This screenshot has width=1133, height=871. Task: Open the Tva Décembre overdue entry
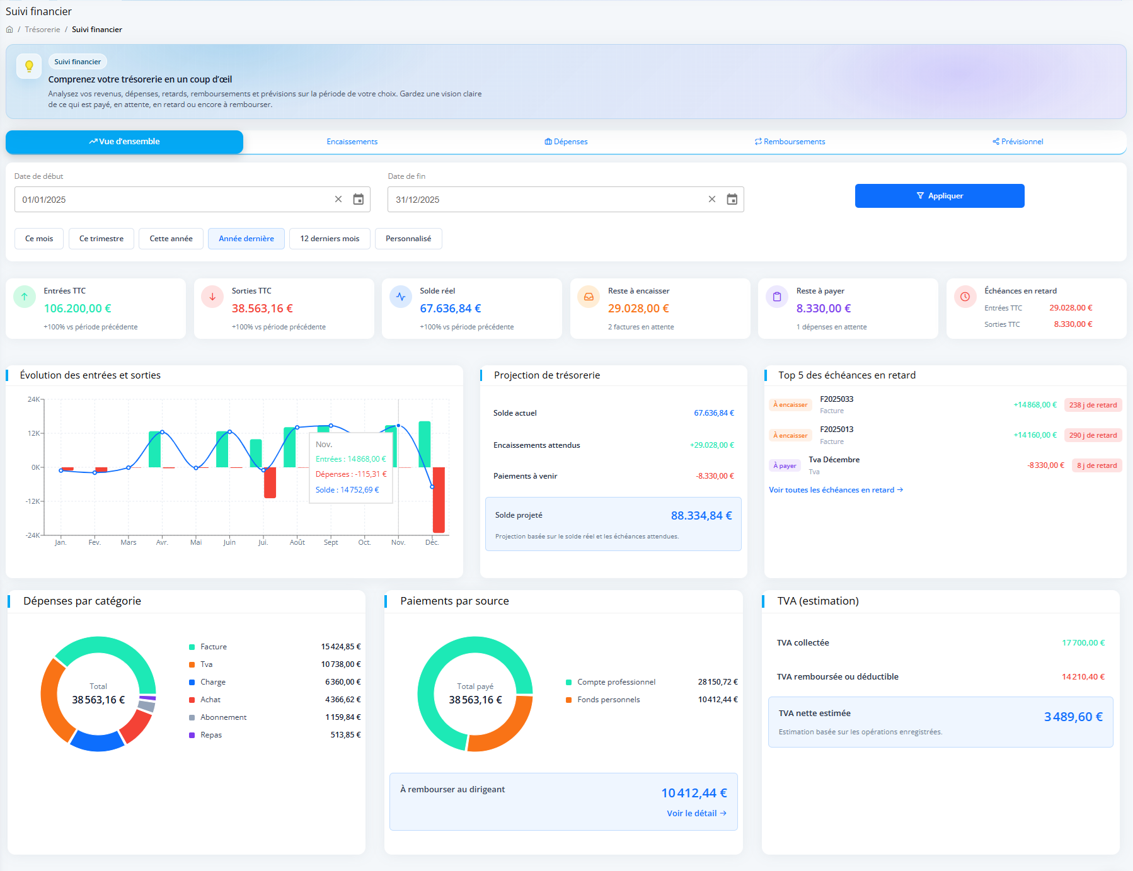pos(834,460)
